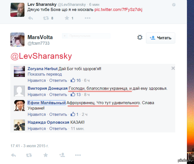Viewport: 194px width, 164px height.
Task: Retweet Lev Sharansky's top tweet
Action: coord(46,18)
